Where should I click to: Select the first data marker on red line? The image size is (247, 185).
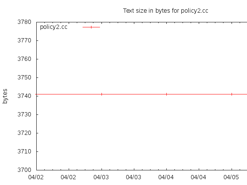point(102,94)
